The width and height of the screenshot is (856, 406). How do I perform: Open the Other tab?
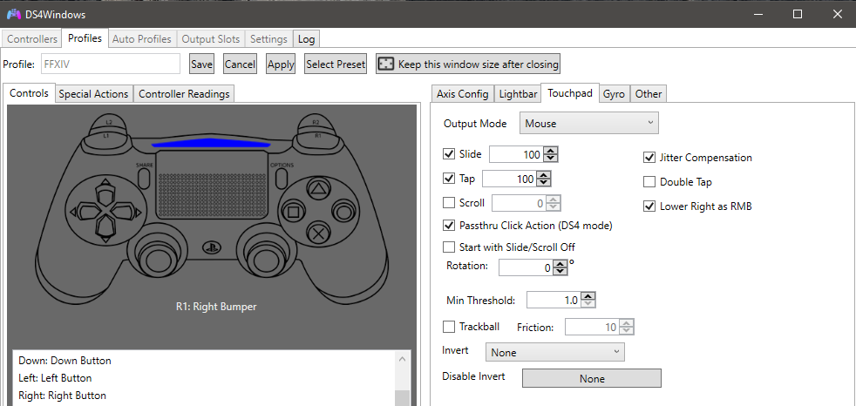[649, 94]
